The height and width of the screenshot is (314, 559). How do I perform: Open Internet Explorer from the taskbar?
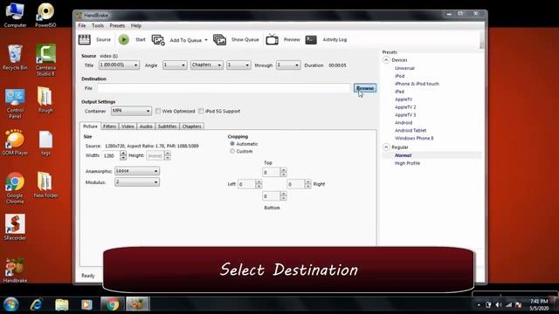37,304
